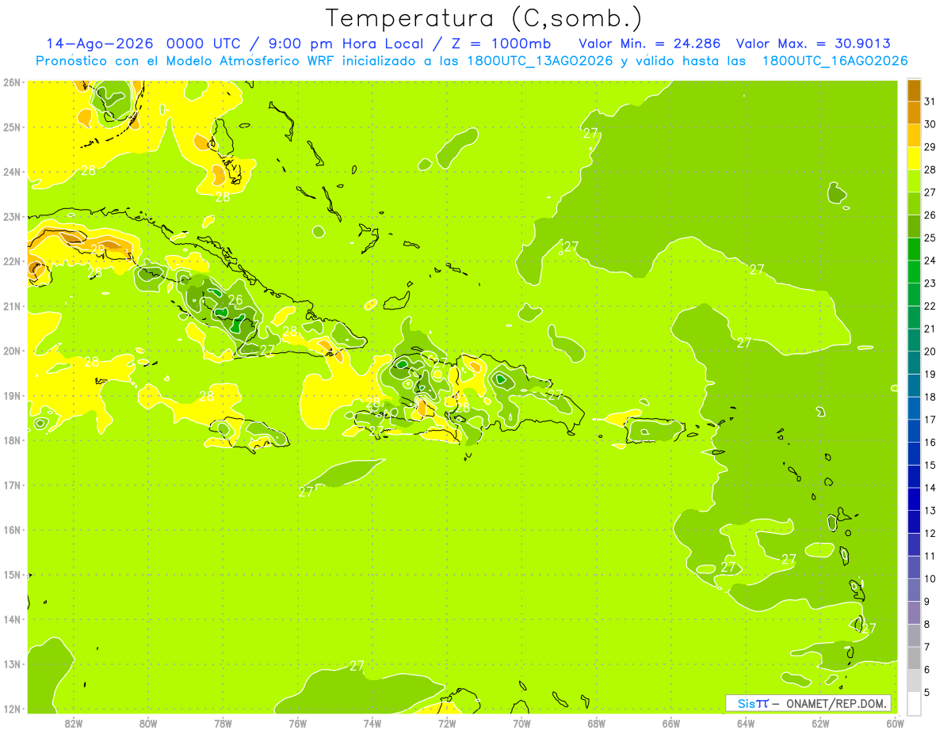Click the '80W' longitude axis label

148,723
